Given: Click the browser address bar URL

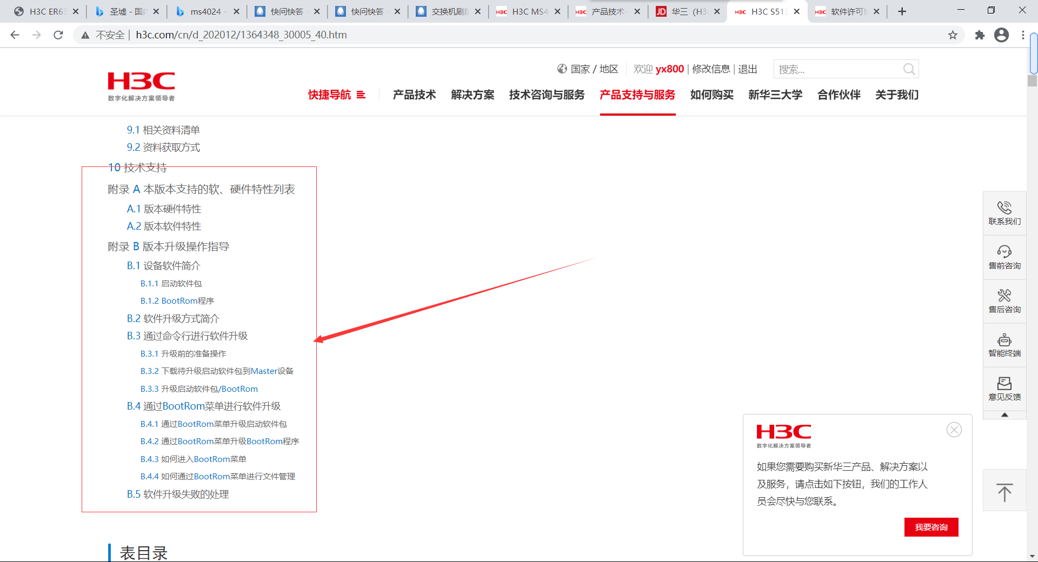Looking at the screenshot, I should [241, 35].
